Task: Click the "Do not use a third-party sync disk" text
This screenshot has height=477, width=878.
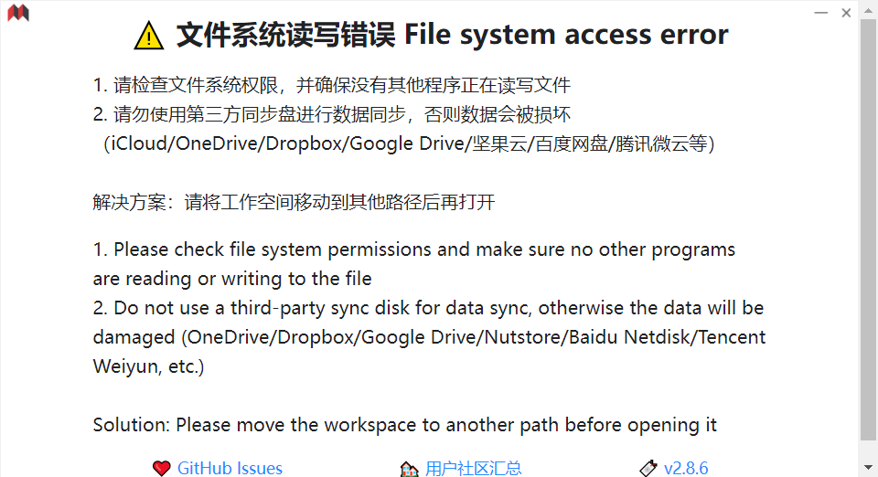Action: [428, 308]
